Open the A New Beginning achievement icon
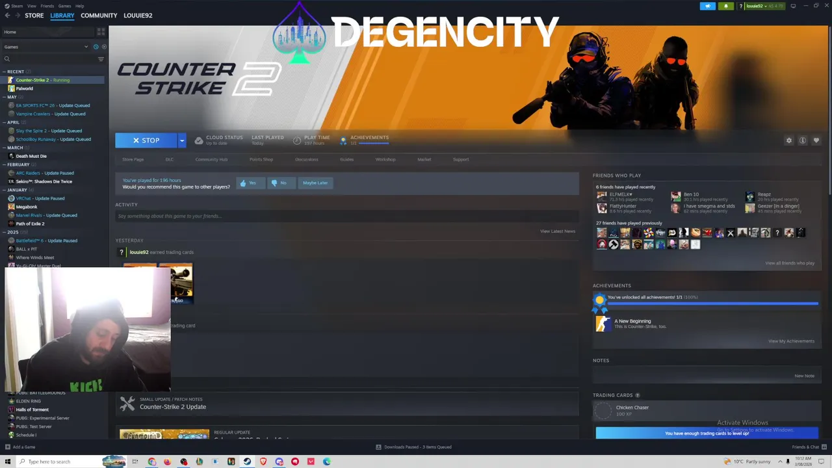The image size is (832, 468). click(x=603, y=323)
